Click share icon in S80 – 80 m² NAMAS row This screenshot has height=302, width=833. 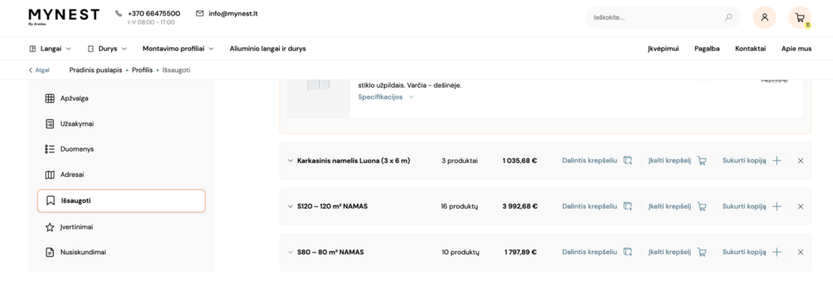click(627, 252)
